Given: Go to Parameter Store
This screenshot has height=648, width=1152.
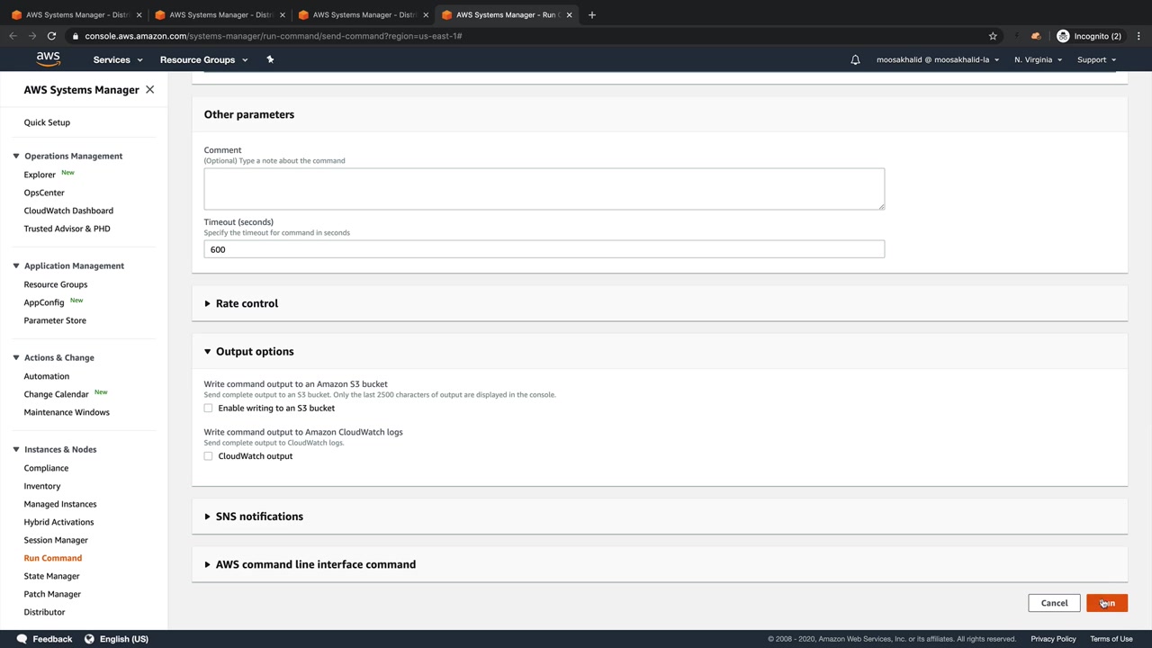Looking at the screenshot, I should pos(55,320).
